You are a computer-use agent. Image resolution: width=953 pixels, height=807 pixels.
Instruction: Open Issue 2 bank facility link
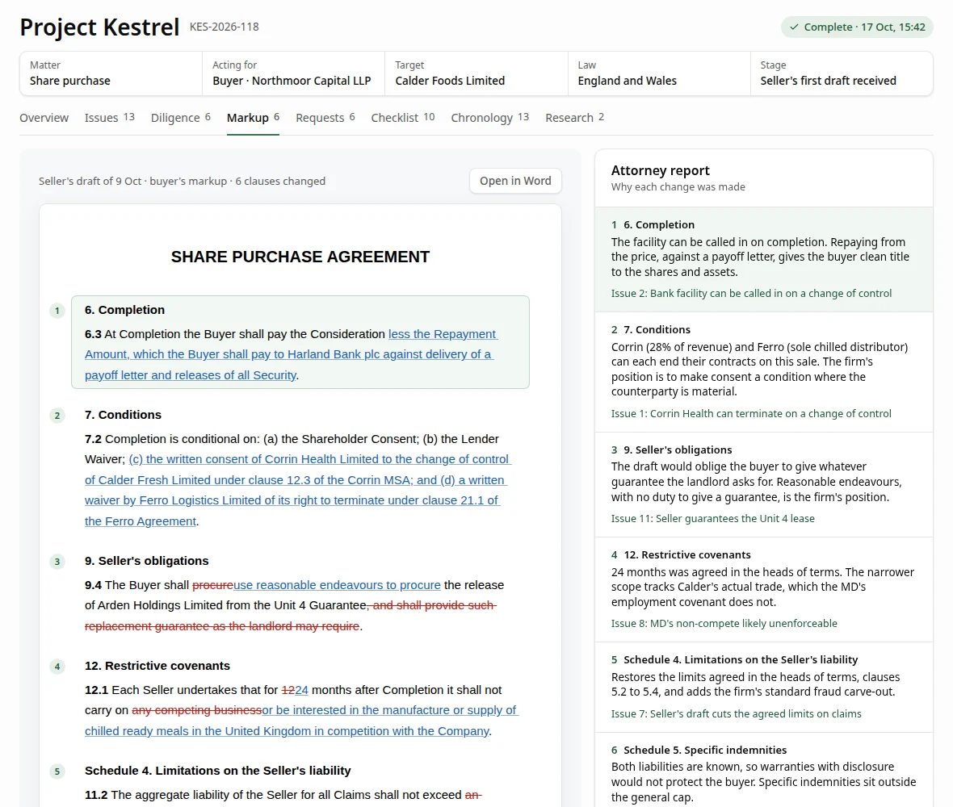[751, 293]
